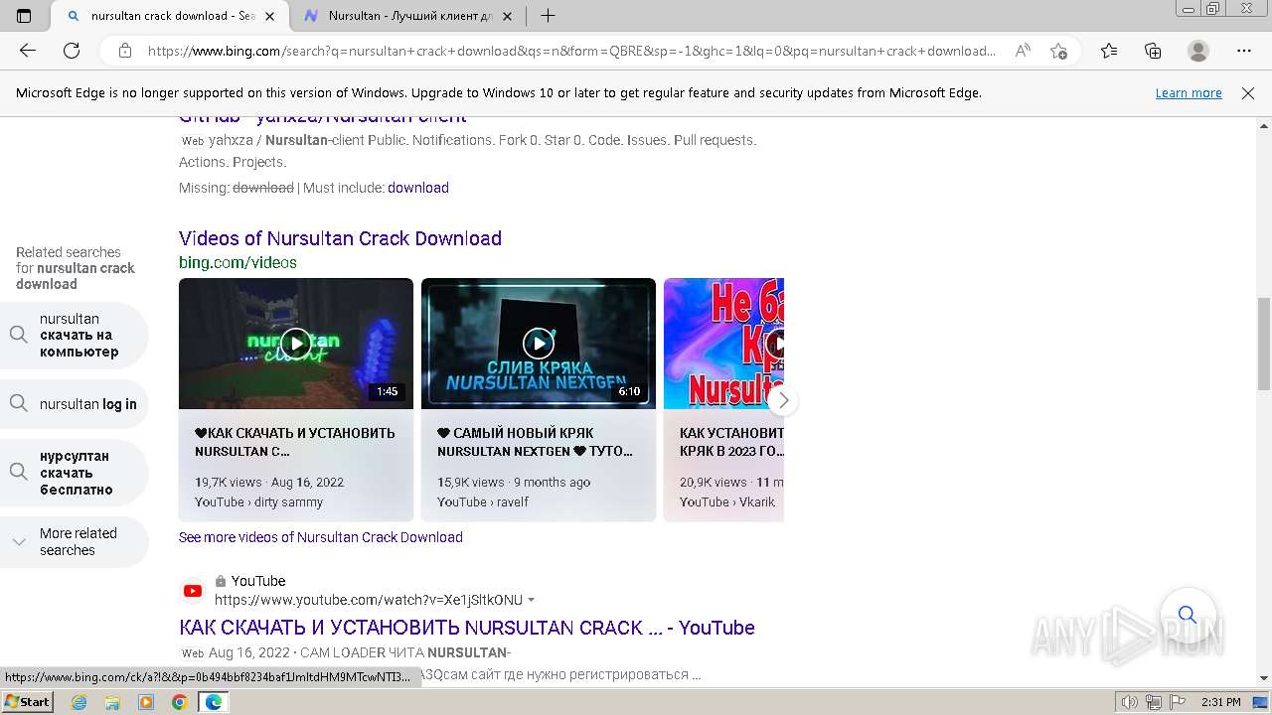Click the floating search magnifier button

coord(1187,615)
